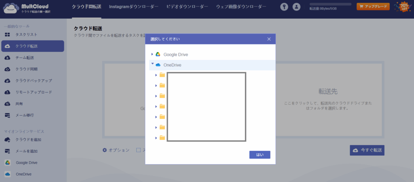Select リモートアップロード in the sidebar
The image size is (414, 182).
coord(33,92)
